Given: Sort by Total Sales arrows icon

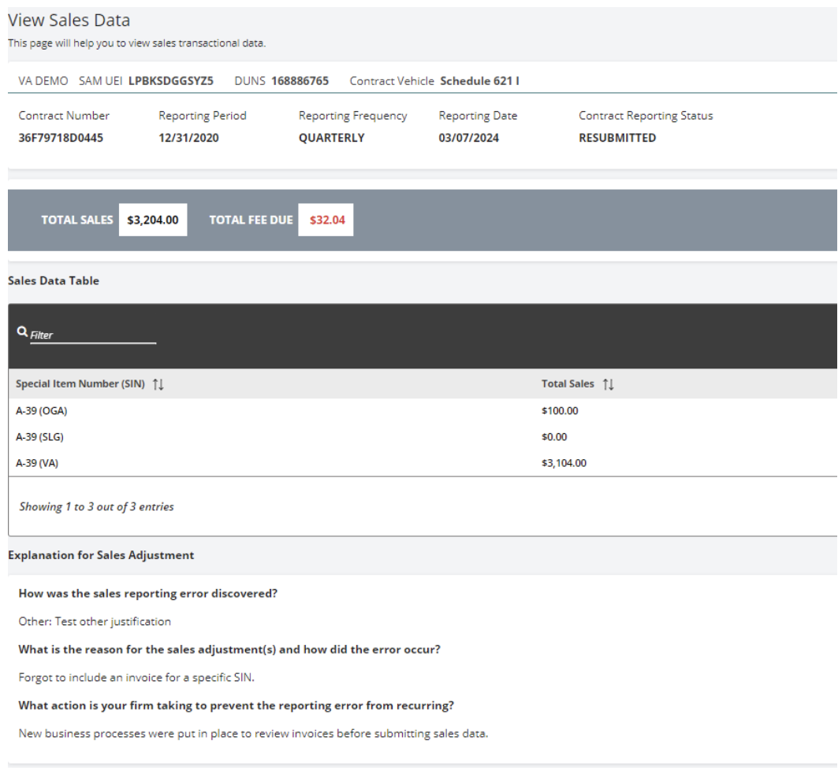Looking at the screenshot, I should [608, 384].
